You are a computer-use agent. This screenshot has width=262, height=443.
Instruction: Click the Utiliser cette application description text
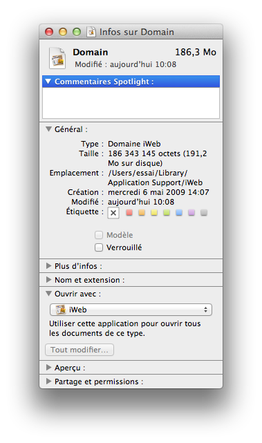125,328
